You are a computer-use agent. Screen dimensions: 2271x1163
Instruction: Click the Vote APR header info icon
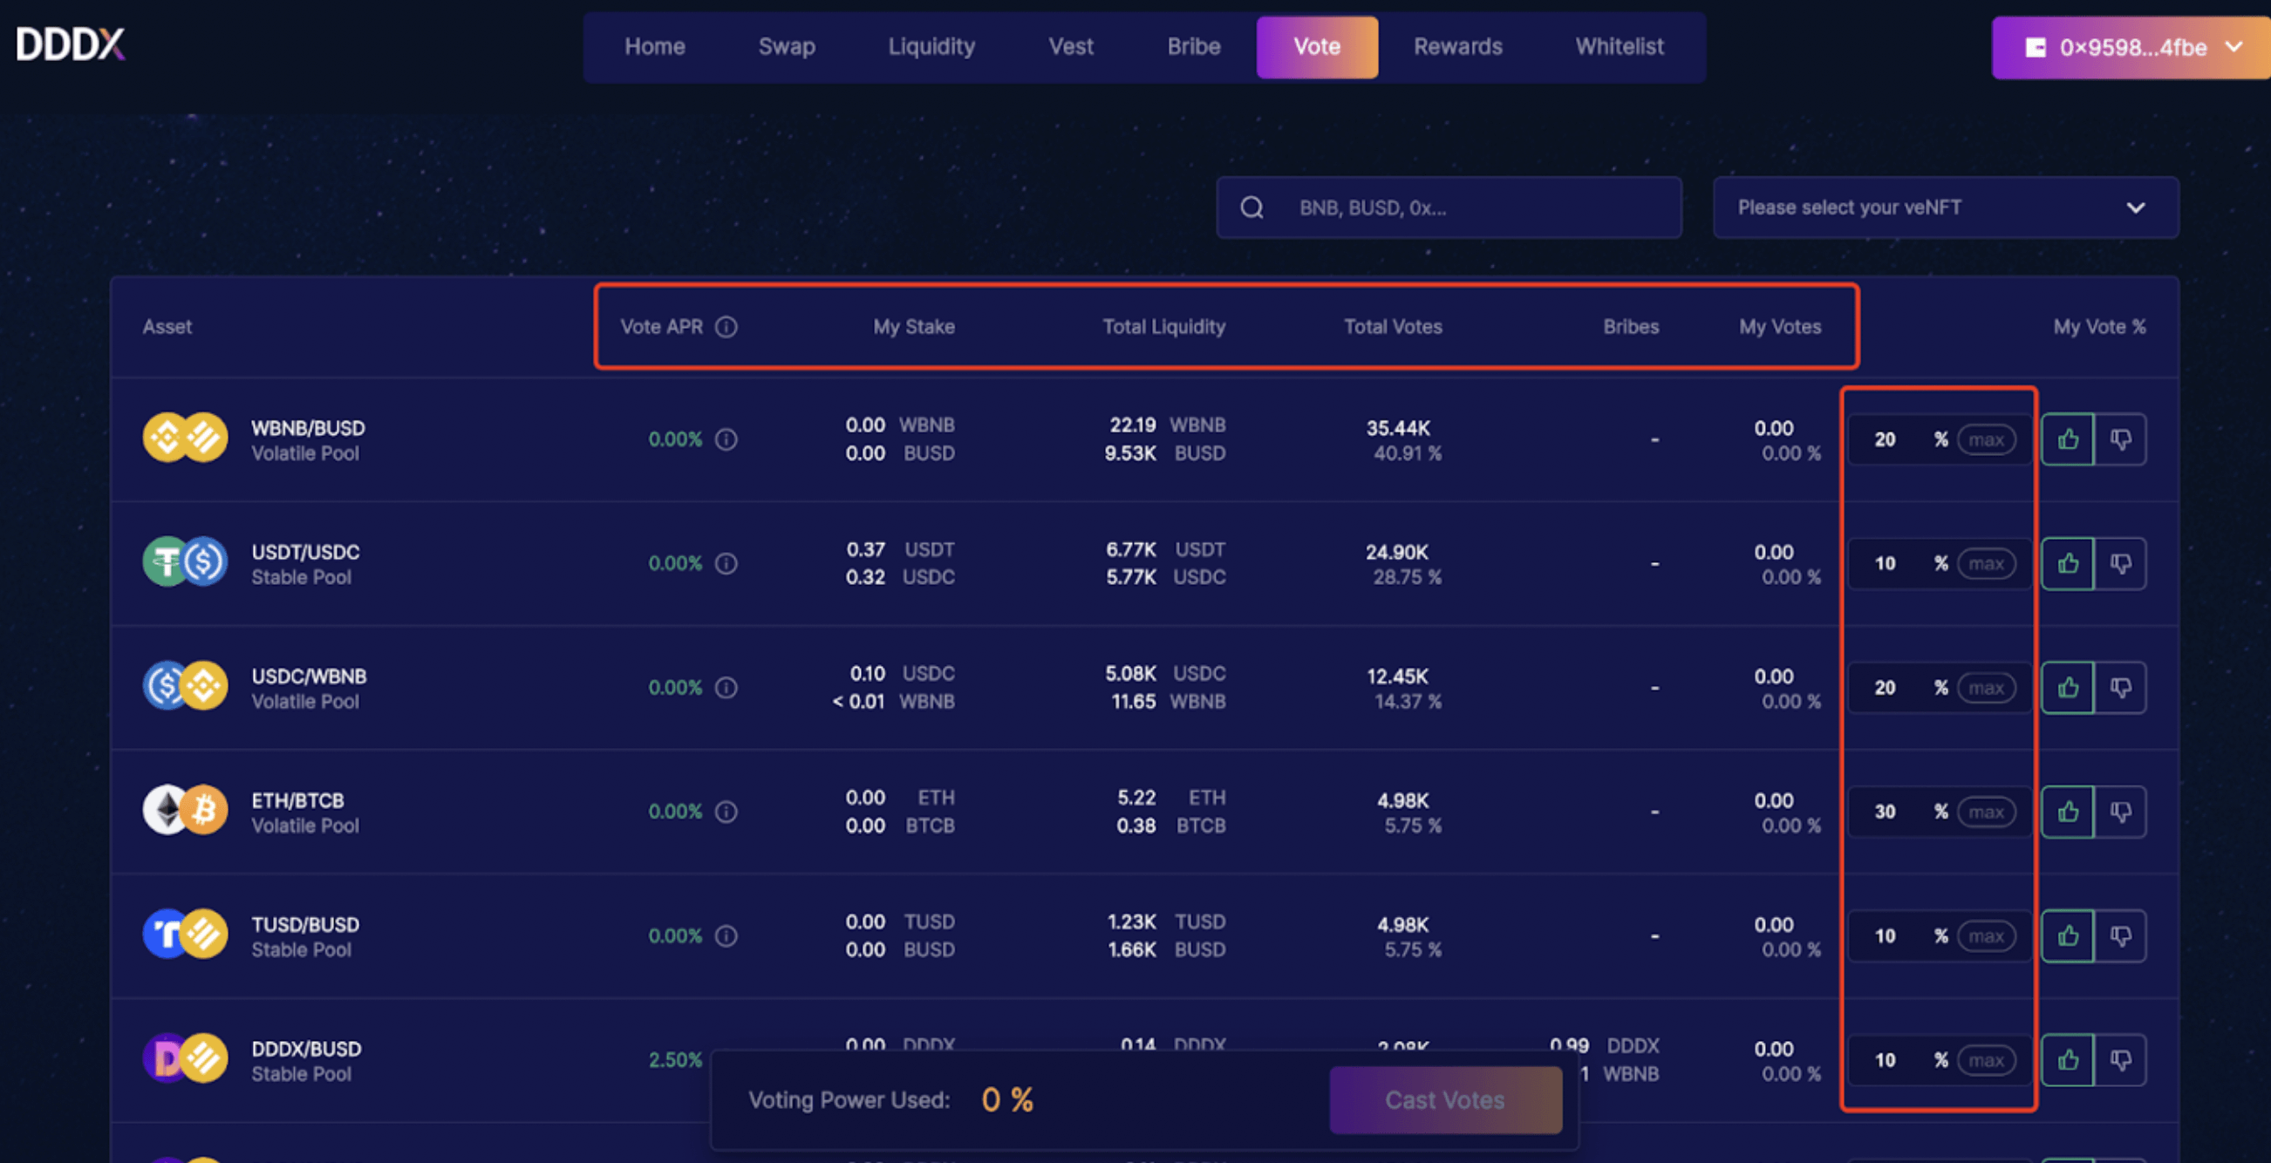[x=726, y=327]
